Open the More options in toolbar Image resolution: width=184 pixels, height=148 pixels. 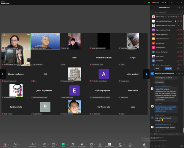tap(130, 144)
